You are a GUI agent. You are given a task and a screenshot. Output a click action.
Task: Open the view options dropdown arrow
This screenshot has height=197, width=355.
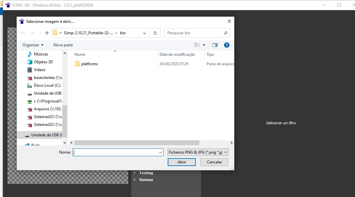204,45
